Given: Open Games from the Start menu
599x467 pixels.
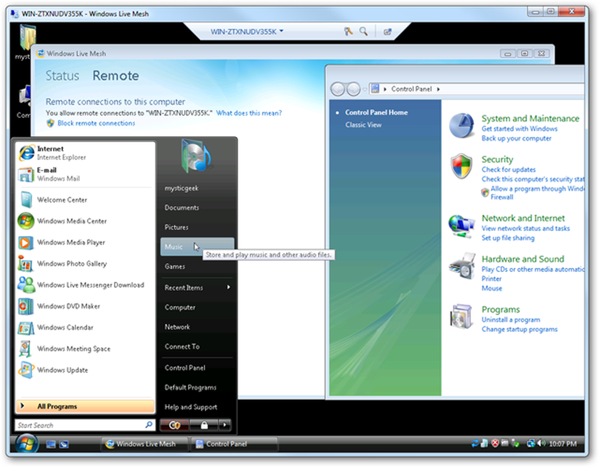Looking at the screenshot, I should 197,267.
